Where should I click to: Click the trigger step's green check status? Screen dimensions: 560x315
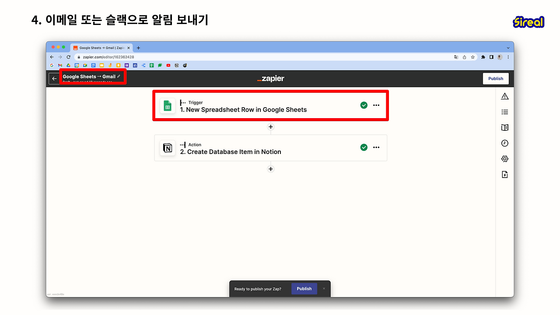point(364,105)
